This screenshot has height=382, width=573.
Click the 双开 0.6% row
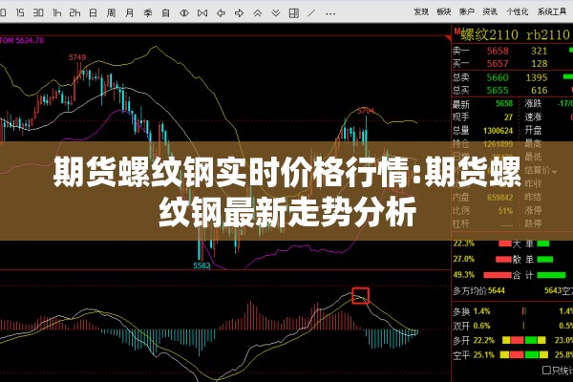pyautogui.click(x=512, y=326)
